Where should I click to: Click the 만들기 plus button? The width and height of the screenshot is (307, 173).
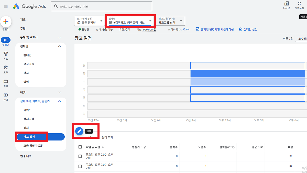[x=6, y=22]
